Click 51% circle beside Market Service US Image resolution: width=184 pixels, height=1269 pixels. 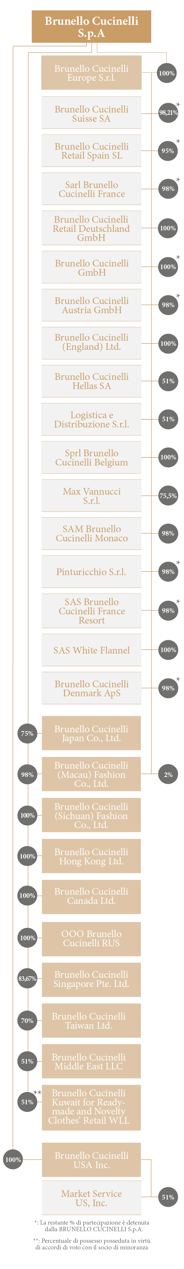[x=168, y=1197]
